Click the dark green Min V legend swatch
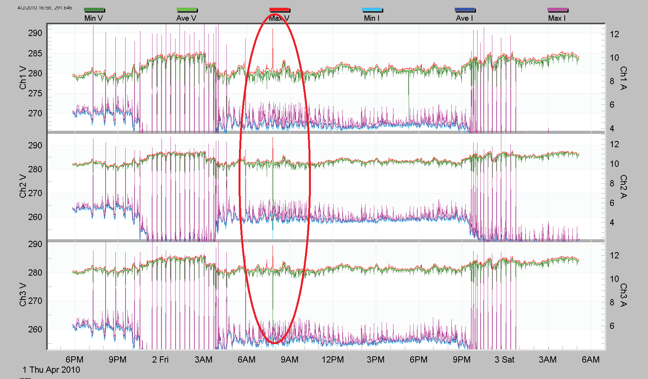The width and height of the screenshot is (648, 379). tap(93, 9)
